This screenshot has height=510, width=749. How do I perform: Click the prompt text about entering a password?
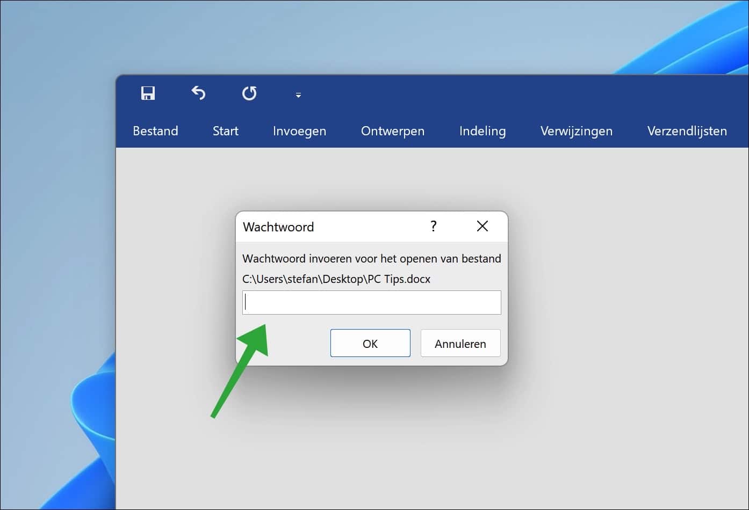372,258
